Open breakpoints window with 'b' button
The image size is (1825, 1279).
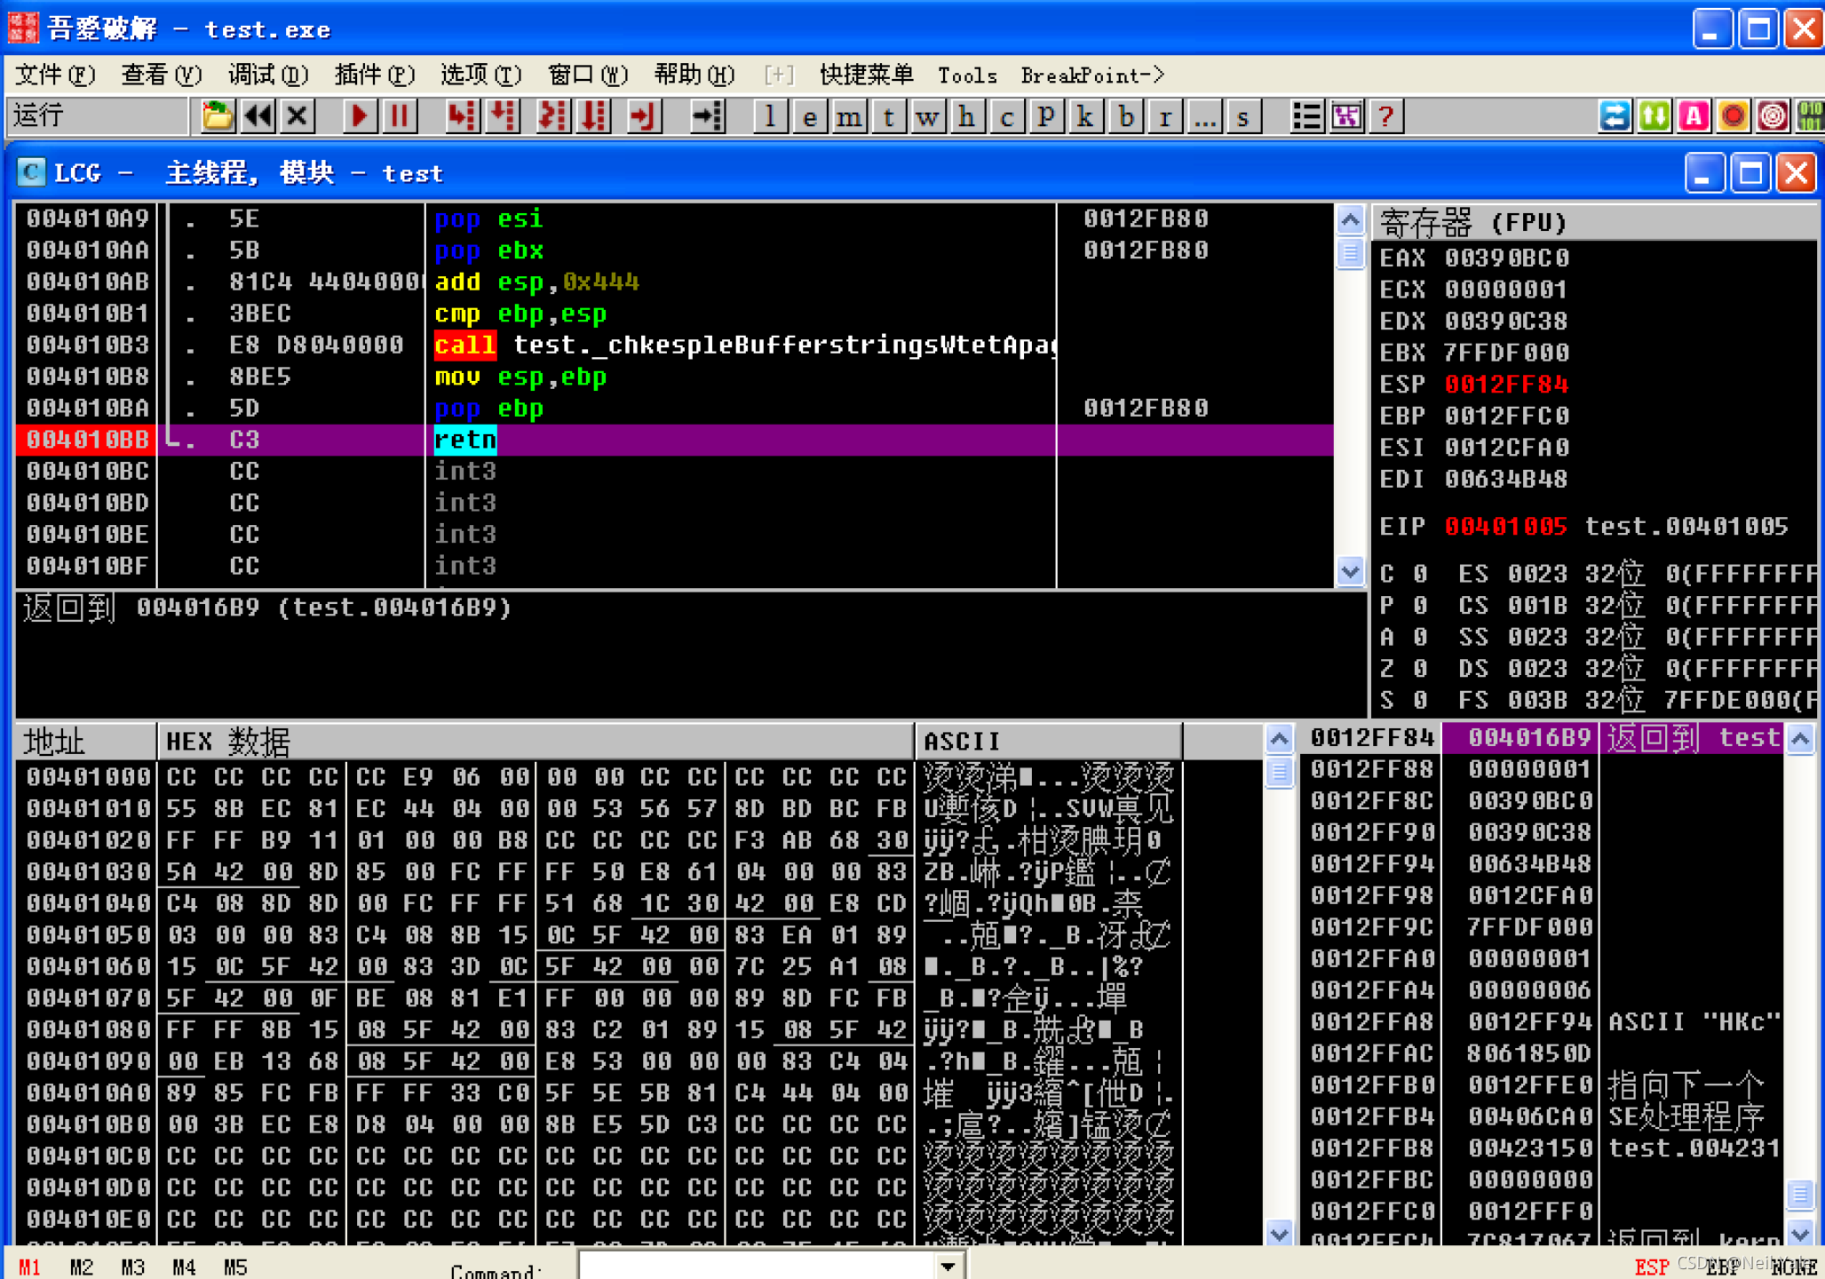(x=1125, y=116)
